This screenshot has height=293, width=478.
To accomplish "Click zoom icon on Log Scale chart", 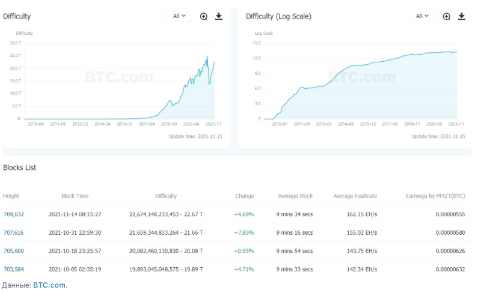I will click(447, 16).
